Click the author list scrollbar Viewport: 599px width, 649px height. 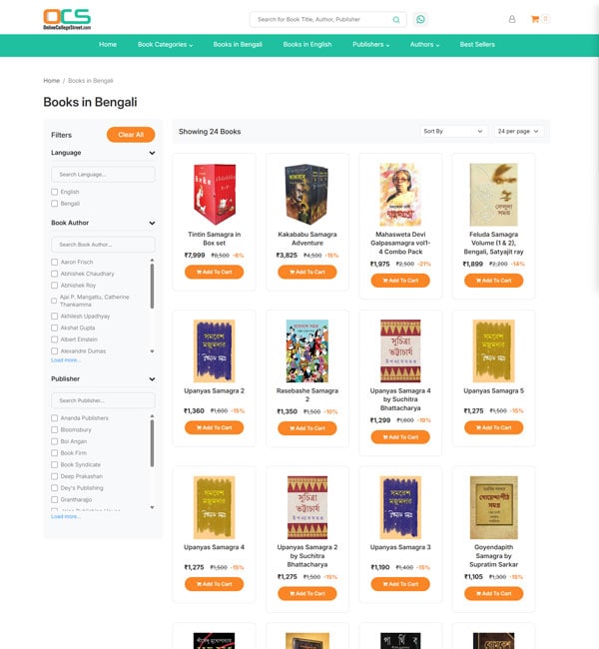(152, 286)
